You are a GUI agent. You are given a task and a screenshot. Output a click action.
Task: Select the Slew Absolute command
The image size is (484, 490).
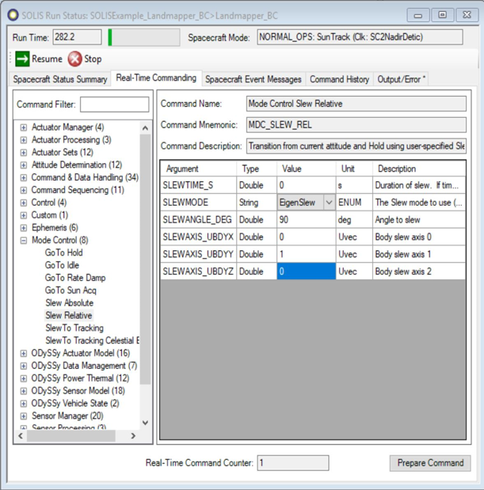pyautogui.click(x=69, y=303)
